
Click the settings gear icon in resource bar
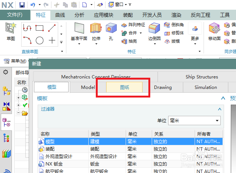(x=6, y=72)
